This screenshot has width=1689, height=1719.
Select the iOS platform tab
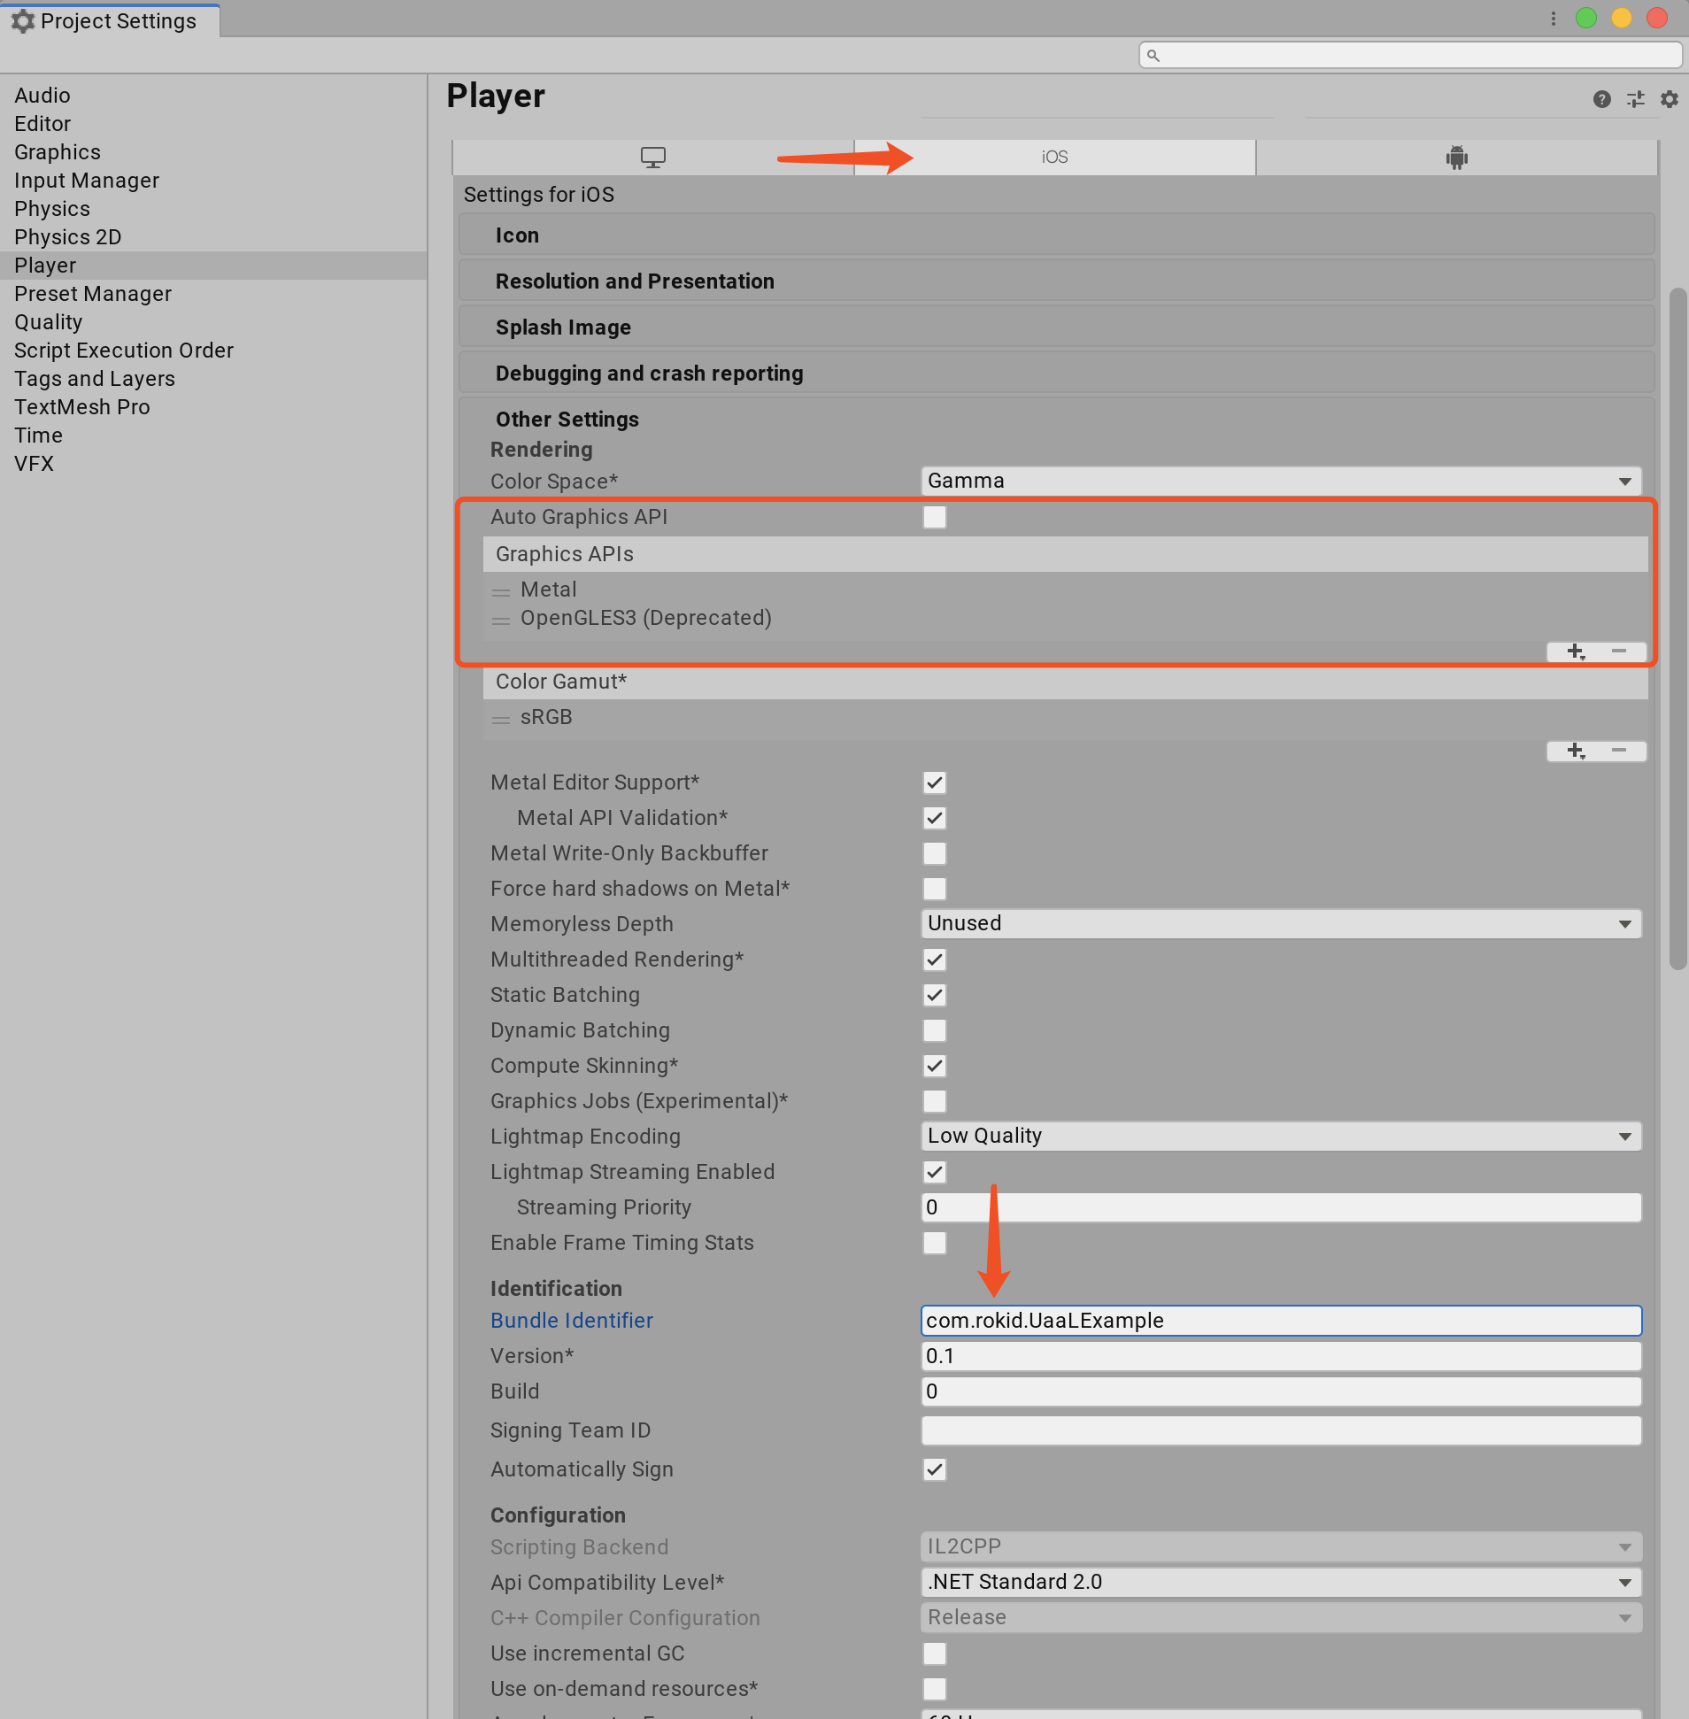click(1053, 157)
